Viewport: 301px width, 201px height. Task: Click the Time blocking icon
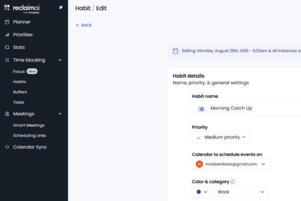pyautogui.click(x=7, y=60)
